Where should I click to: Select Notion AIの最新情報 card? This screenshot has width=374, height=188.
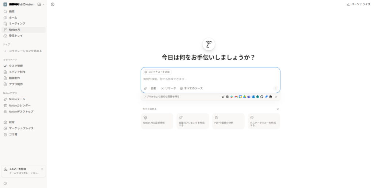coord(157,121)
